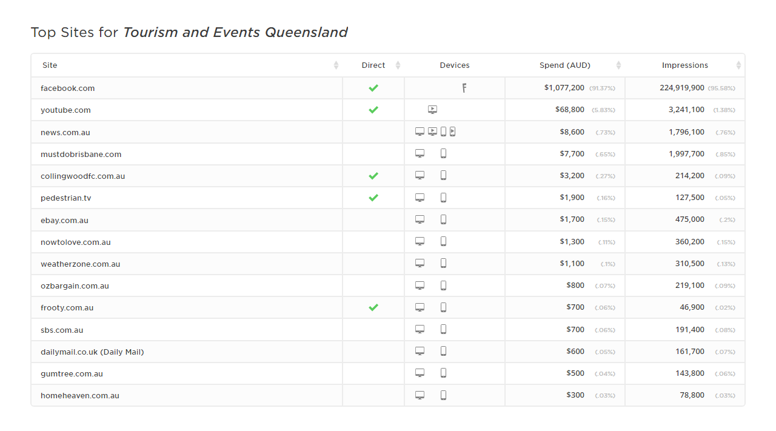Toggle the sort arrows beside the Site header
776x431 pixels.
point(336,65)
